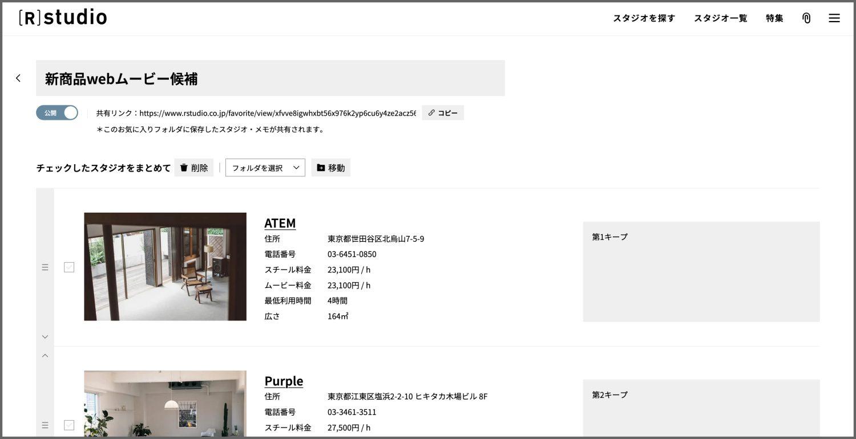
Task: Copy the shared link
Action: [443, 113]
